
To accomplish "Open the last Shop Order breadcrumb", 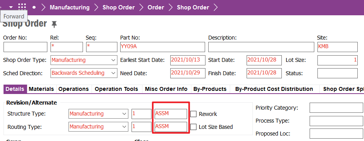I will tap(193, 7).
